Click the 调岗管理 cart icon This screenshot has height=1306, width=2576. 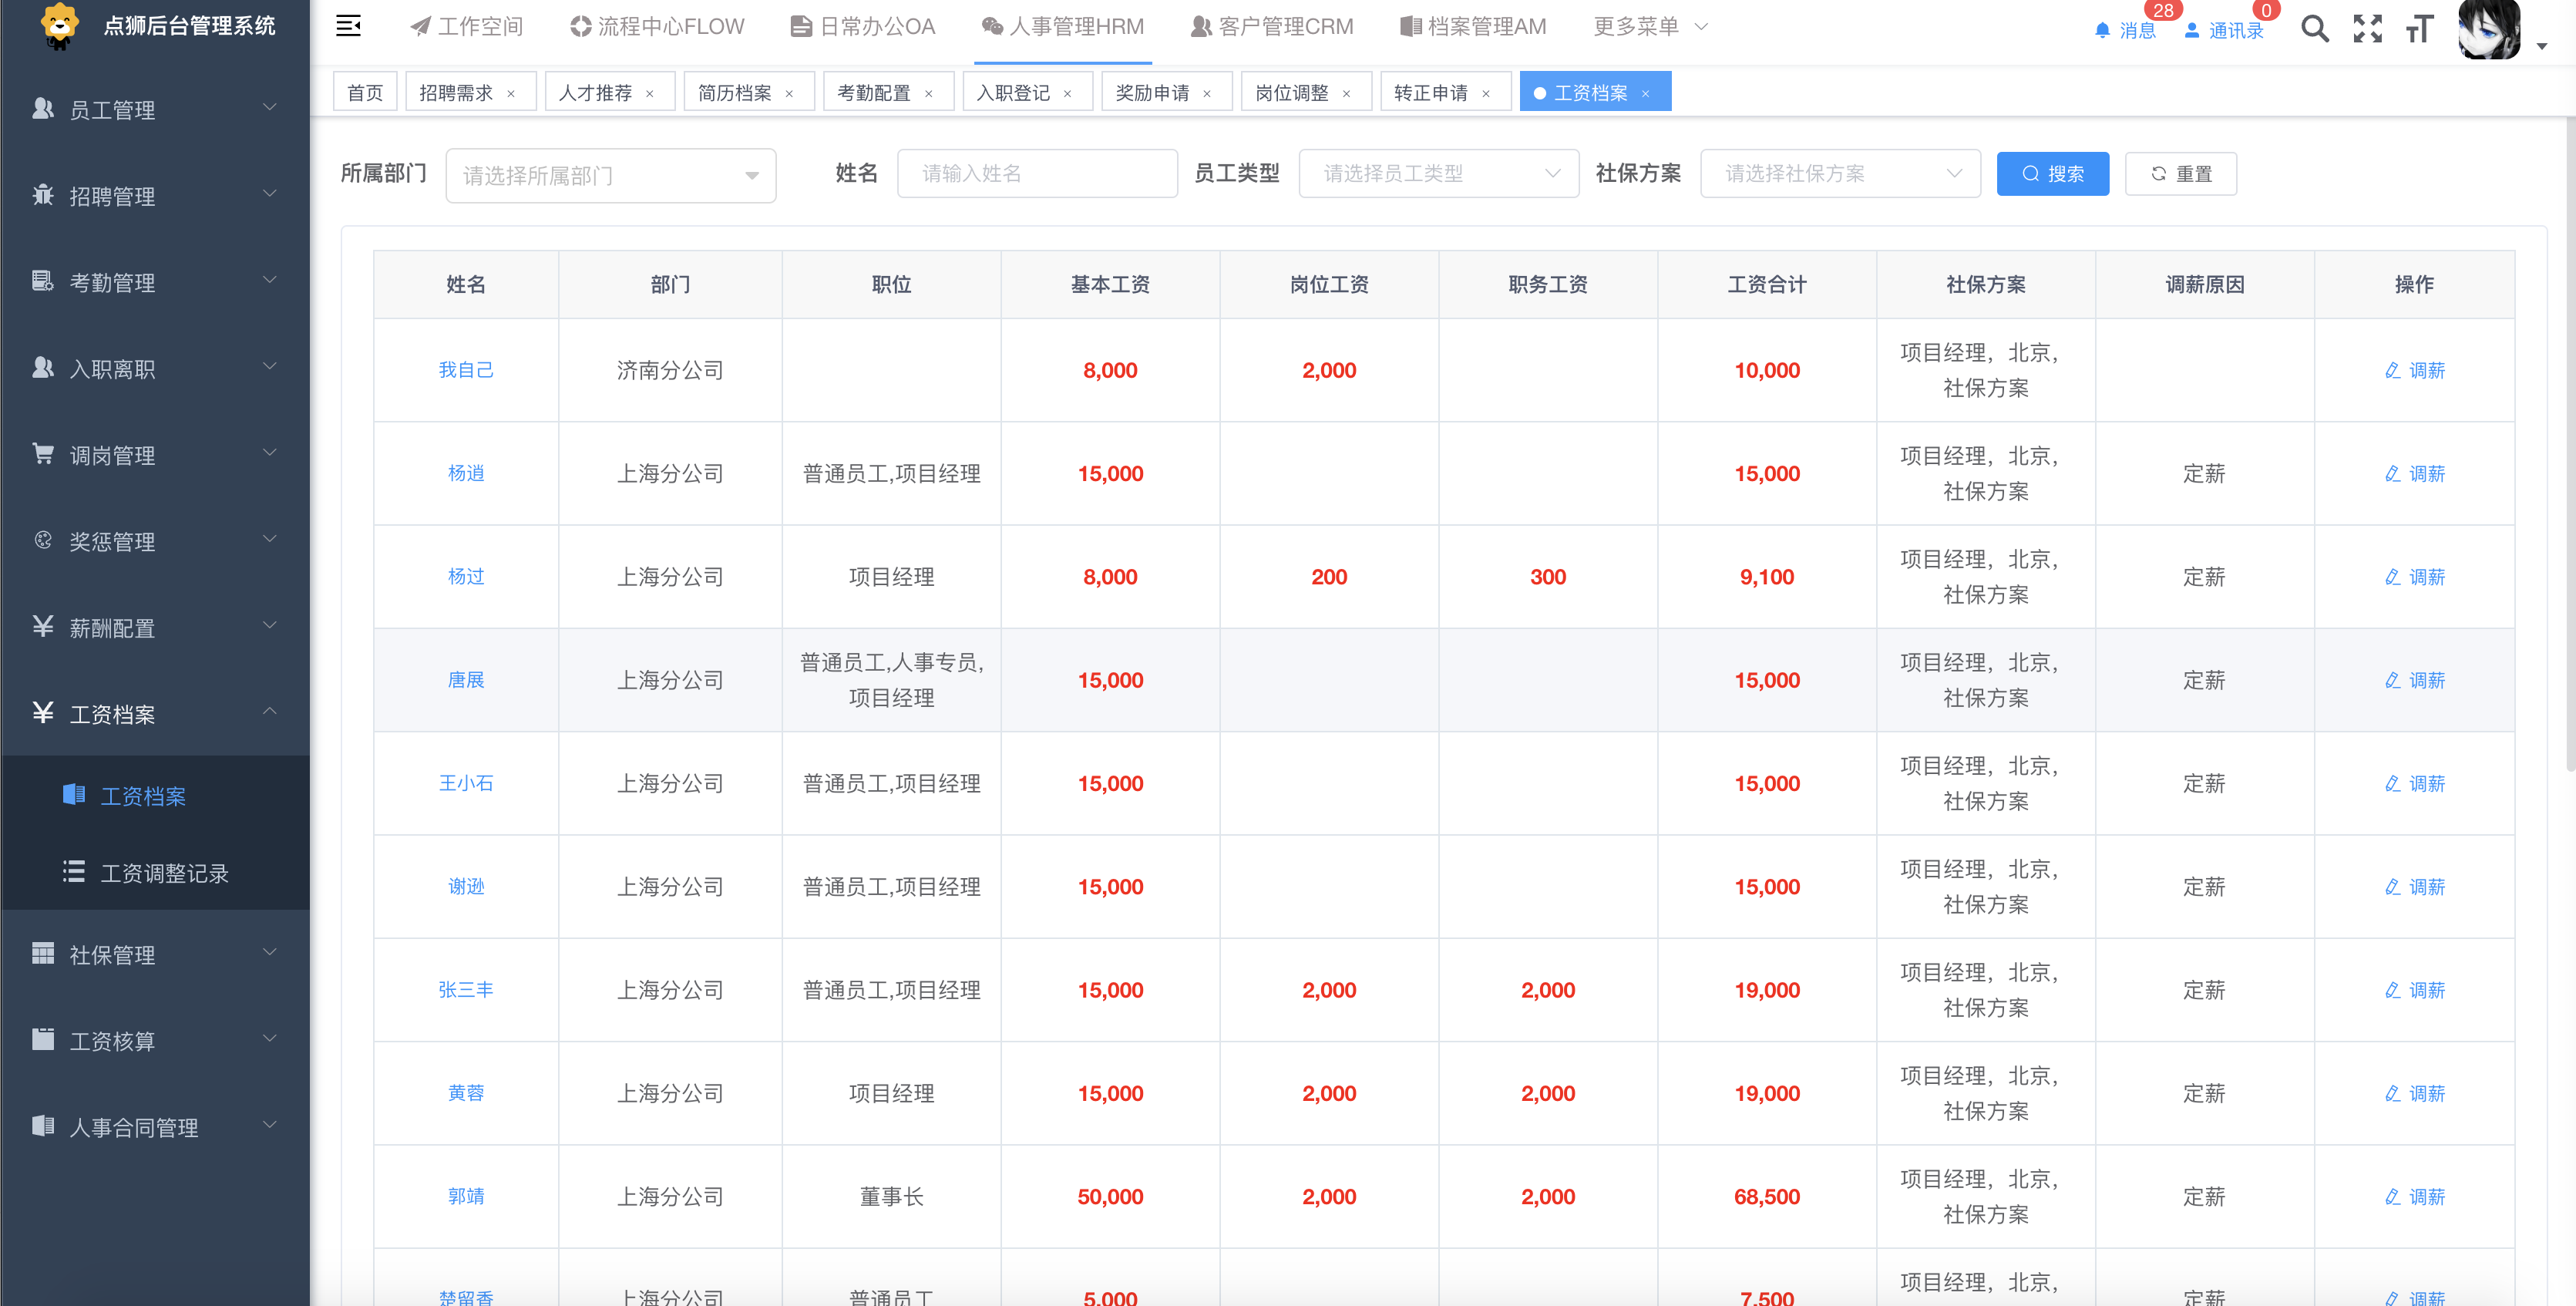[x=43, y=454]
